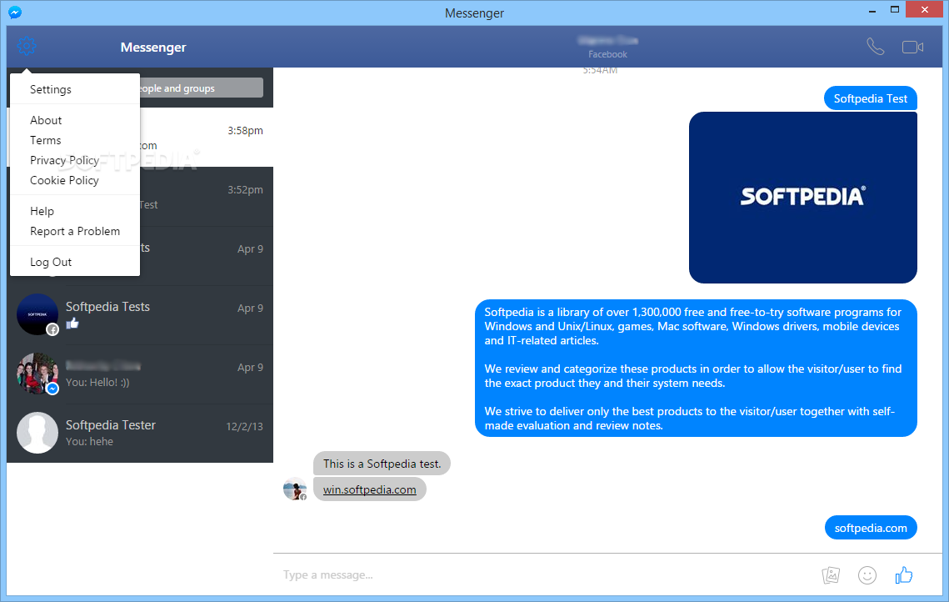Click the settings gear icon
Image resolution: width=949 pixels, height=602 pixels.
pos(27,46)
